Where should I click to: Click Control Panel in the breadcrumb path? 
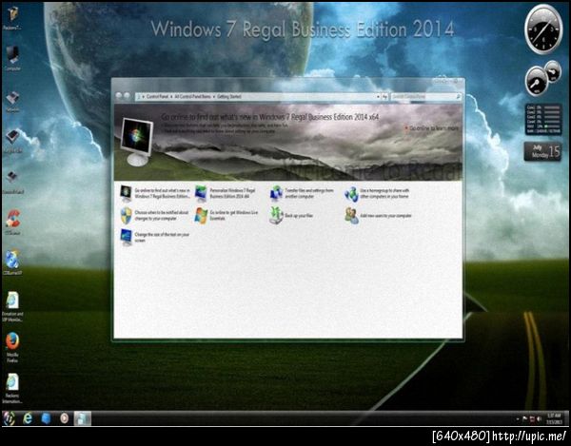(157, 97)
